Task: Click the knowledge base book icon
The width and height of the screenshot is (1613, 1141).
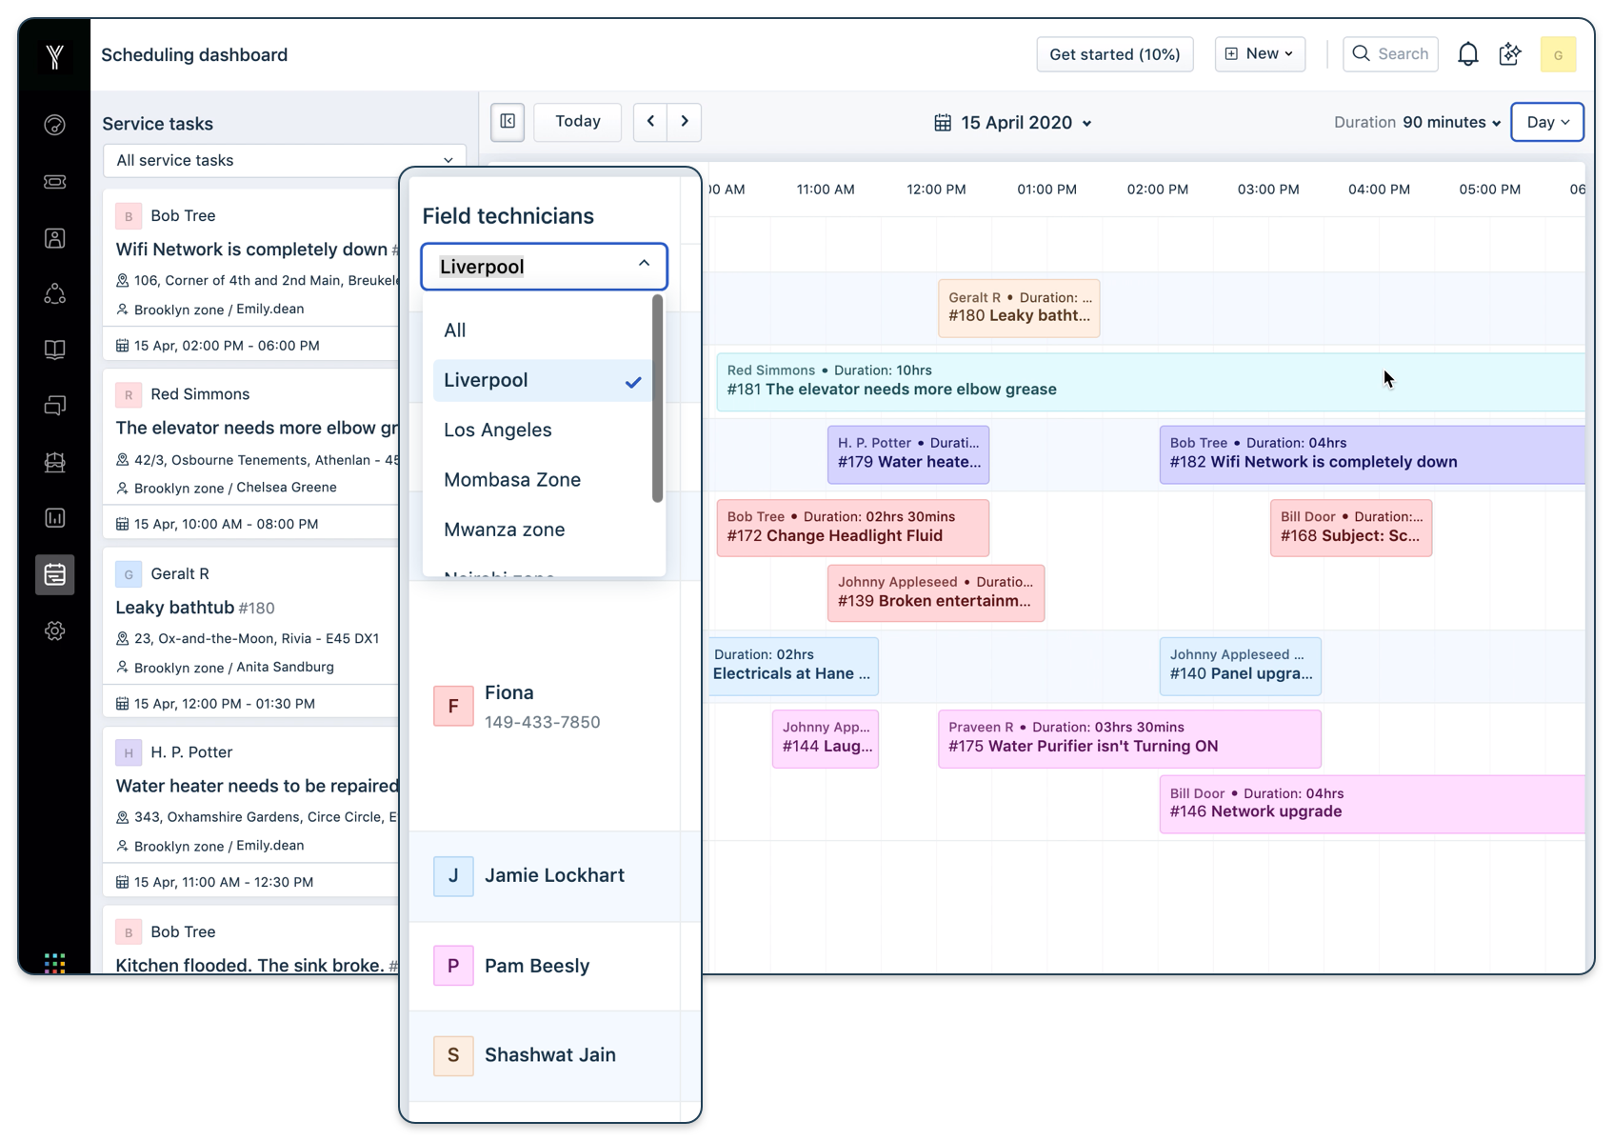Action: click(54, 349)
